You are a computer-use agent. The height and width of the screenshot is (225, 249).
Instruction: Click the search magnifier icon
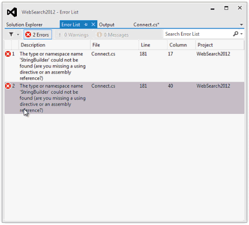236,34
